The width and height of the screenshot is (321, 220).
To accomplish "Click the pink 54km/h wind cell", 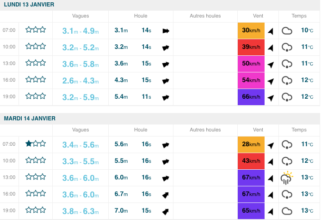I will click(251, 81).
